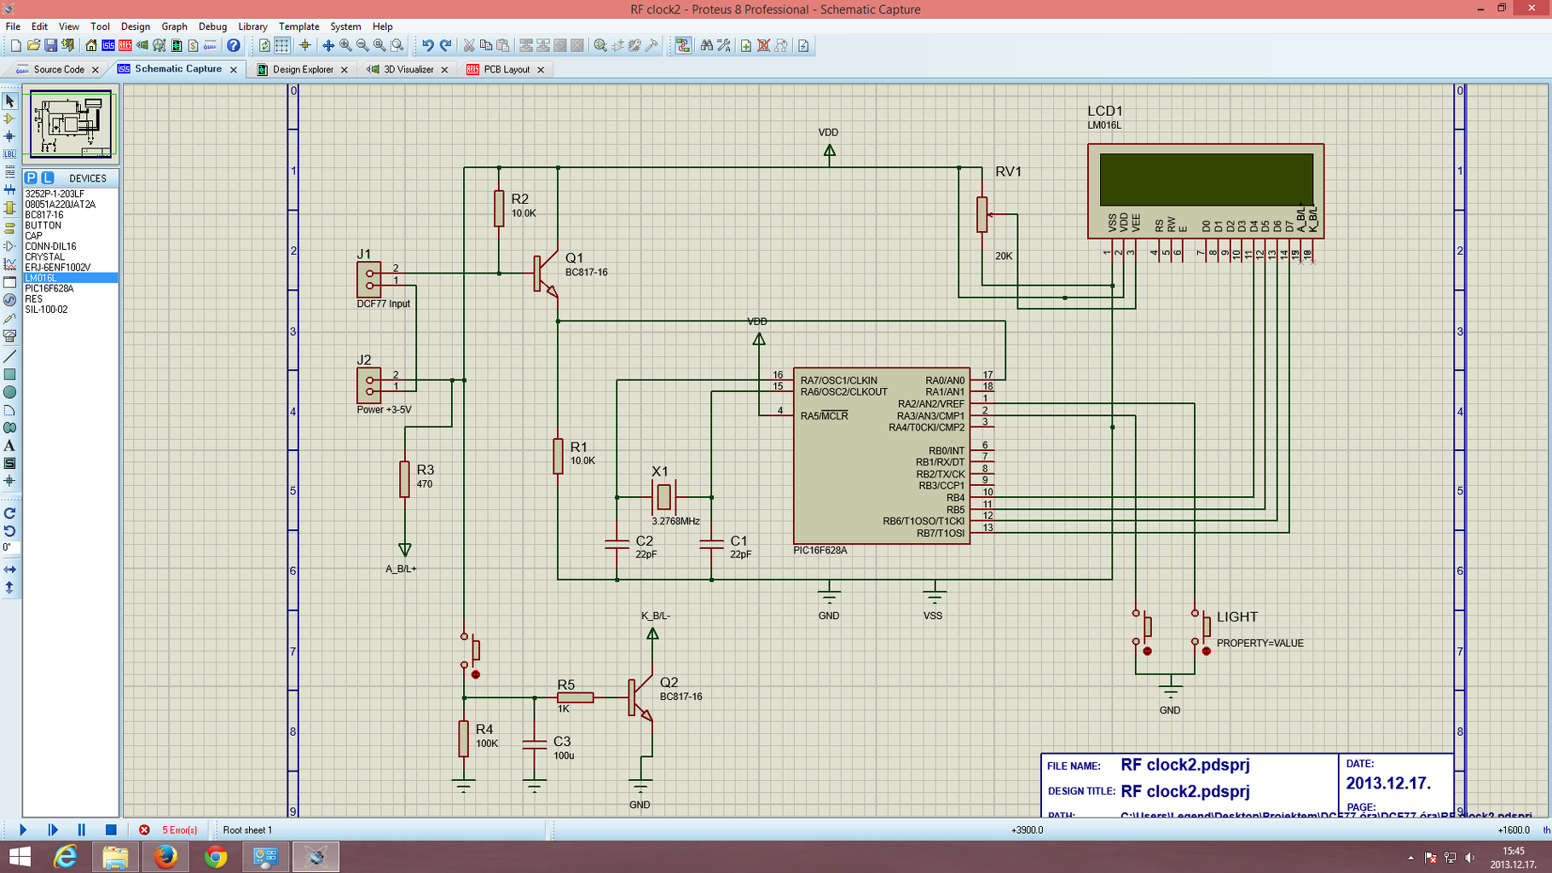This screenshot has height=873, width=1552.
Task: Open the File menu
Action: tap(13, 26)
